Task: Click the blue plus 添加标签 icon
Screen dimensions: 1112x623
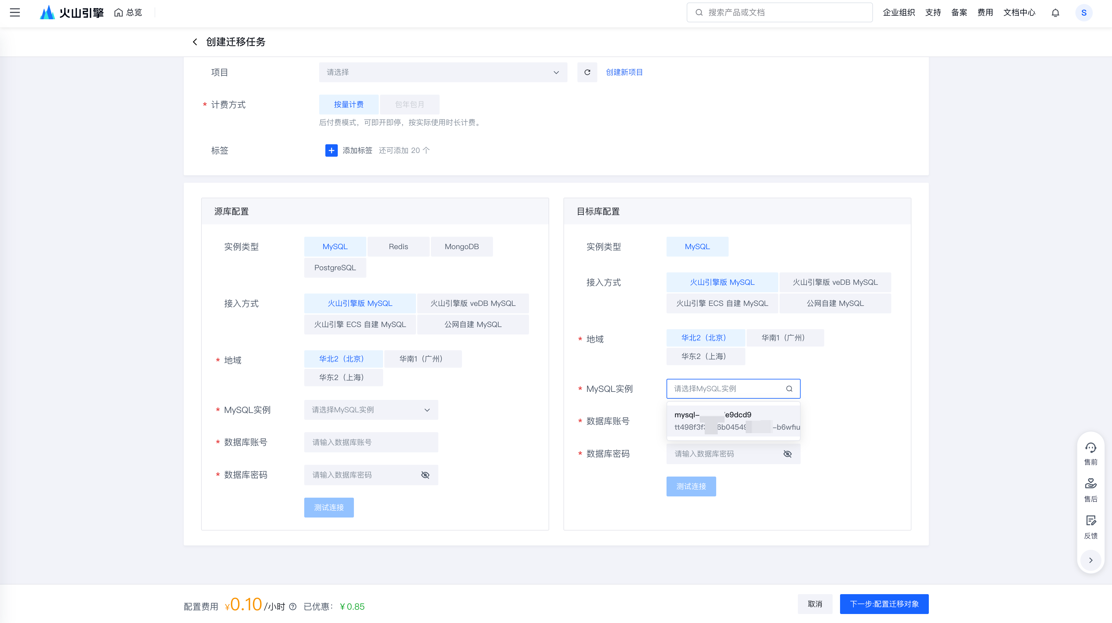Action: click(331, 150)
